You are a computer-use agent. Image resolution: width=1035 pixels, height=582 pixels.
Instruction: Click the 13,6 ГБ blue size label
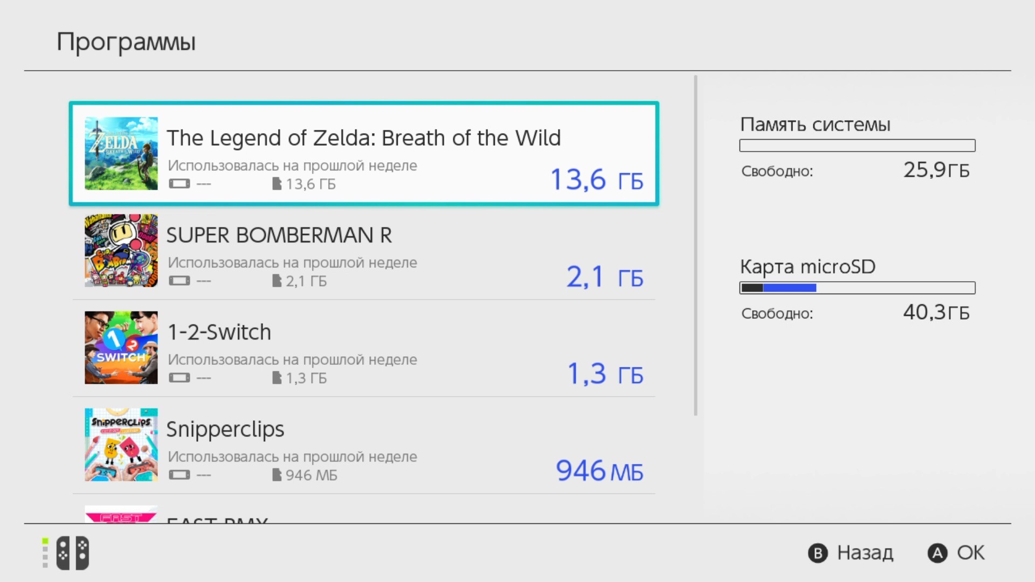[x=596, y=180]
